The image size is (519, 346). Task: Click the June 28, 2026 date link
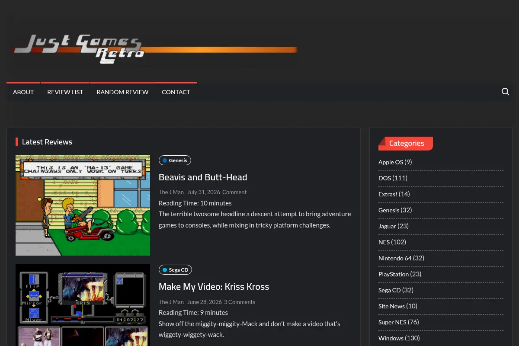pos(204,302)
